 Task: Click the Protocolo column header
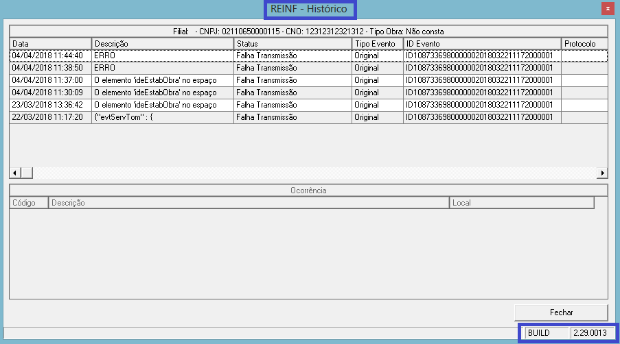point(584,43)
